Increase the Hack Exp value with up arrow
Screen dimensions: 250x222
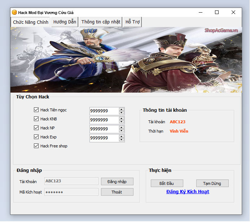pyautogui.click(x=122, y=137)
